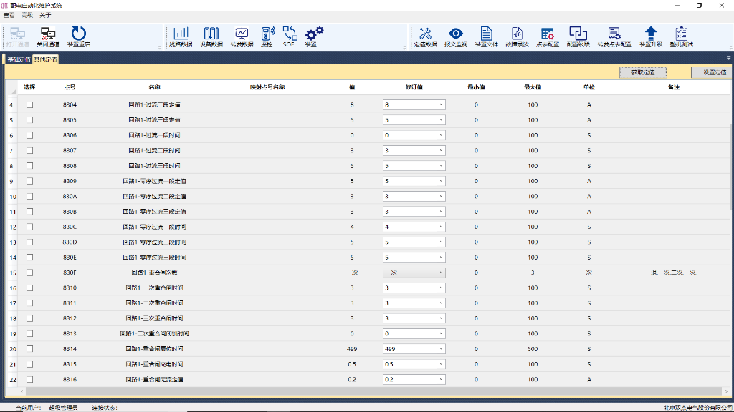Expand the 499 dropdown for row 8314
Screen dimensions: 734x412
[441, 348]
